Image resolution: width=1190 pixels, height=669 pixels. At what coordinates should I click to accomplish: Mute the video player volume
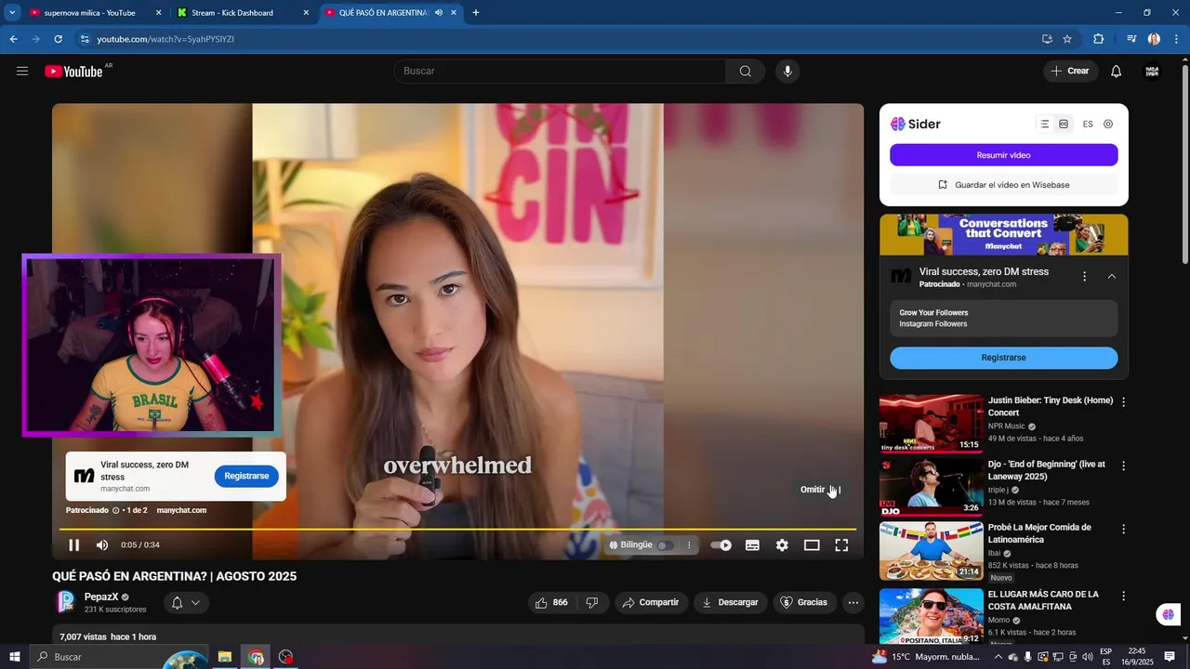coord(102,545)
